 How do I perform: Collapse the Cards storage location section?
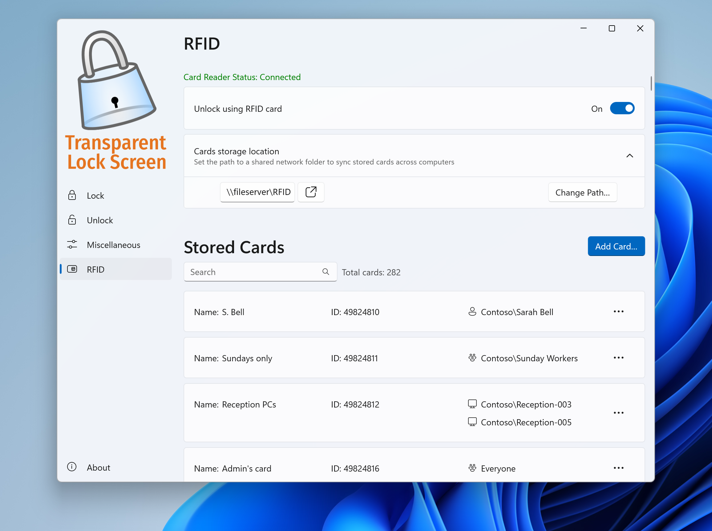(629, 156)
